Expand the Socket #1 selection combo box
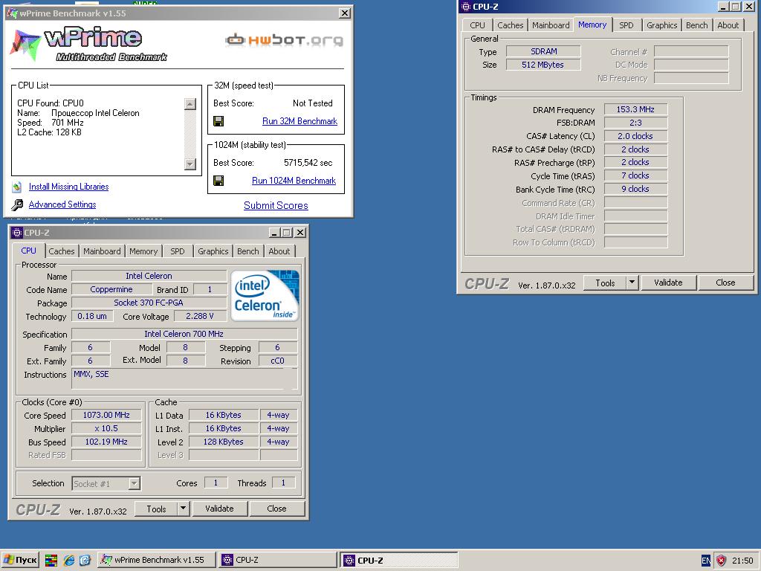The width and height of the screenshot is (761, 571). pos(135,483)
